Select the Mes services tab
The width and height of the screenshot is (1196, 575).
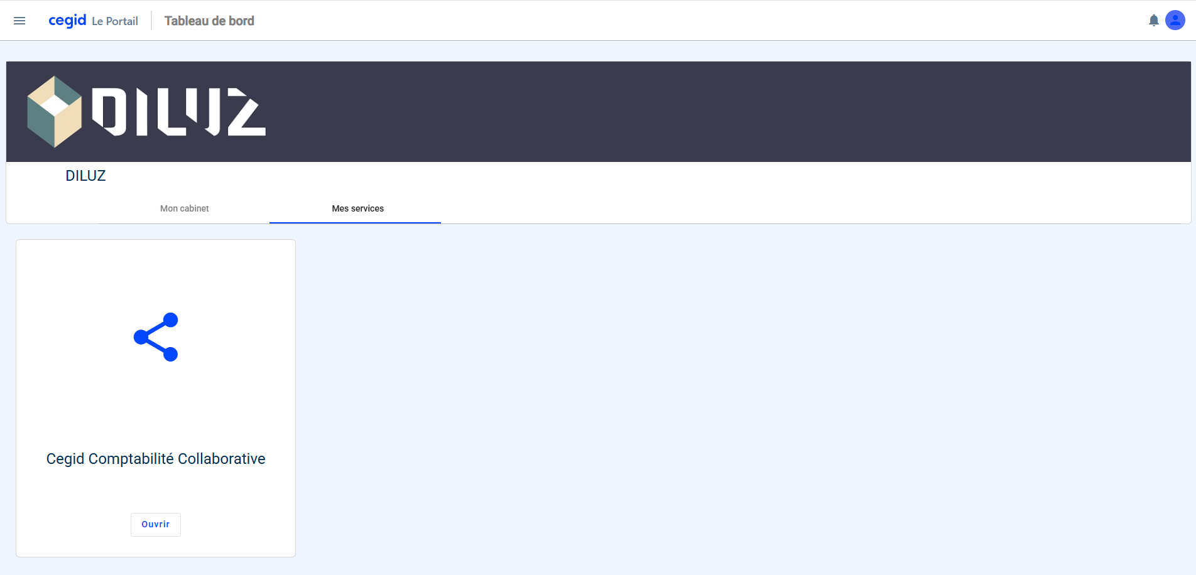point(357,208)
